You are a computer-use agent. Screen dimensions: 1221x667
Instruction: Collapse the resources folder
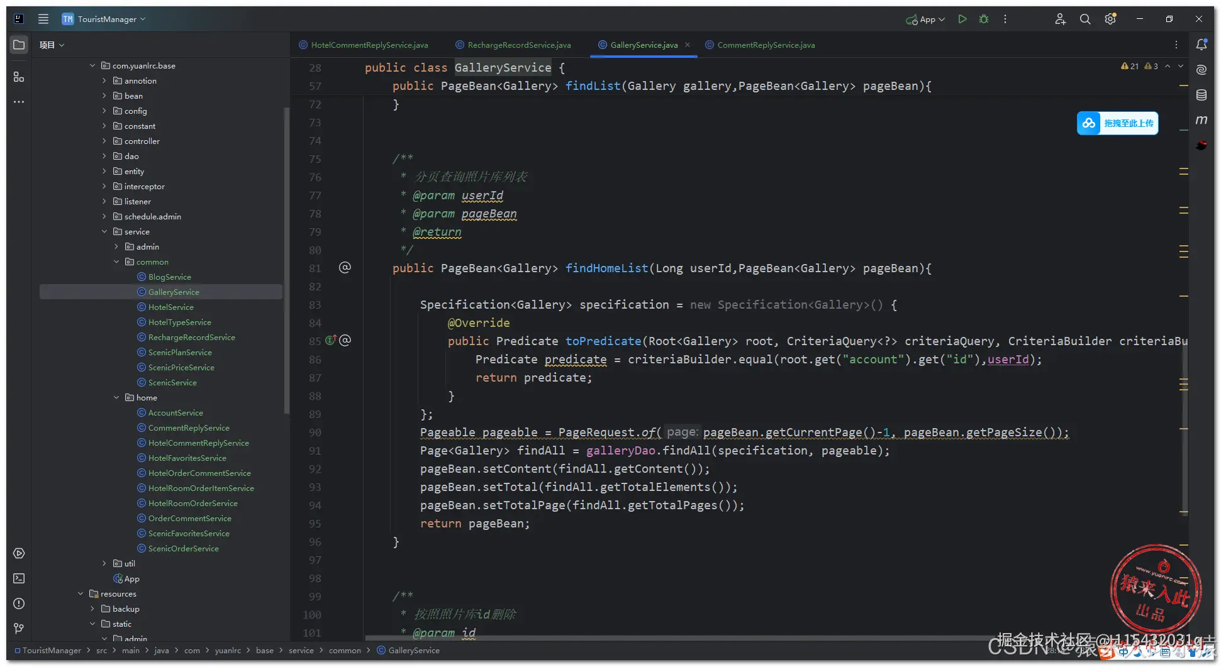pyautogui.click(x=81, y=593)
